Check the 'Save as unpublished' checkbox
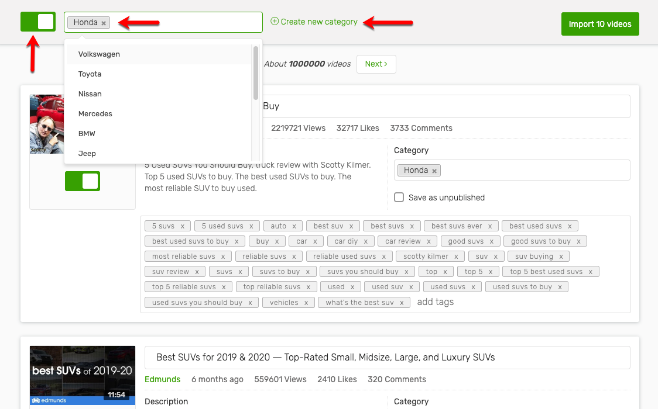The width and height of the screenshot is (658, 409). point(399,197)
